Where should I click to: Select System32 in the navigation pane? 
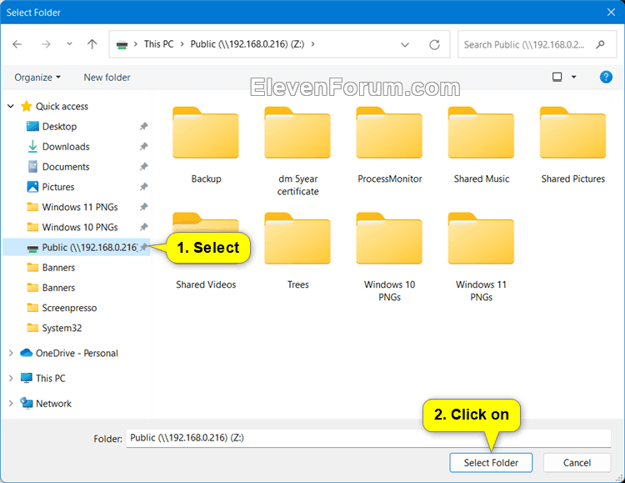click(x=62, y=328)
